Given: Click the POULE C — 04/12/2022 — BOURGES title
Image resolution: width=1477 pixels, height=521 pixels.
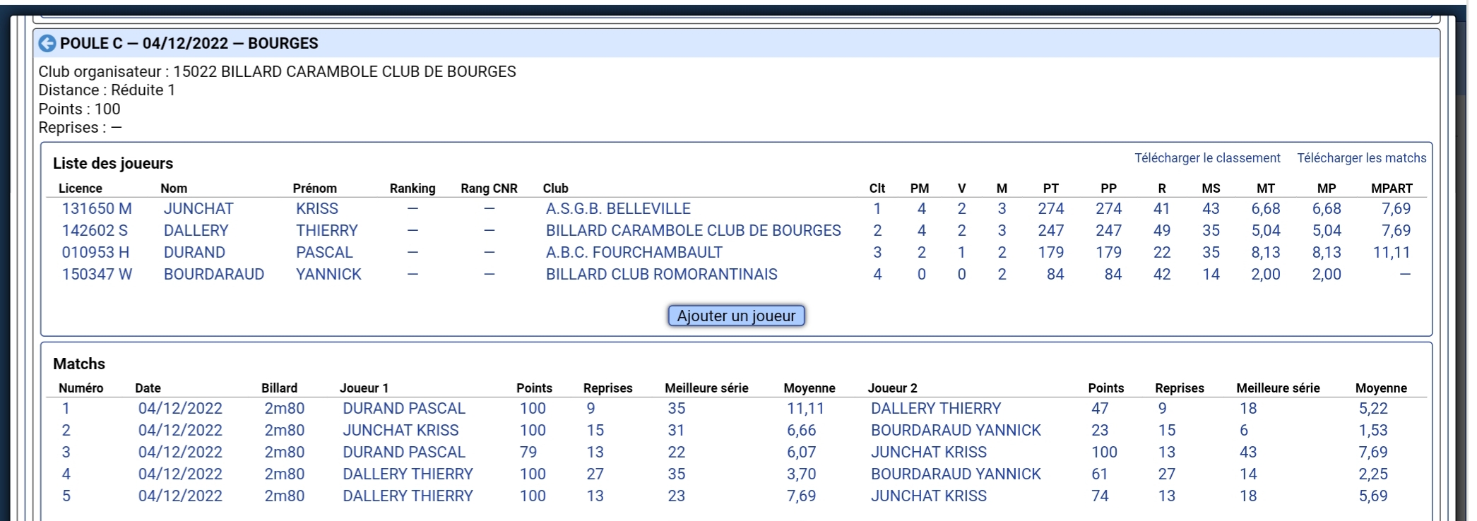Looking at the screenshot, I should pyautogui.click(x=189, y=43).
